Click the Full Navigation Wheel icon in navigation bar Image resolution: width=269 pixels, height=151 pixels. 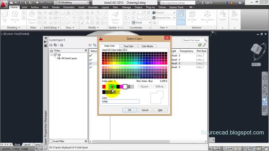pyautogui.click(x=265, y=78)
